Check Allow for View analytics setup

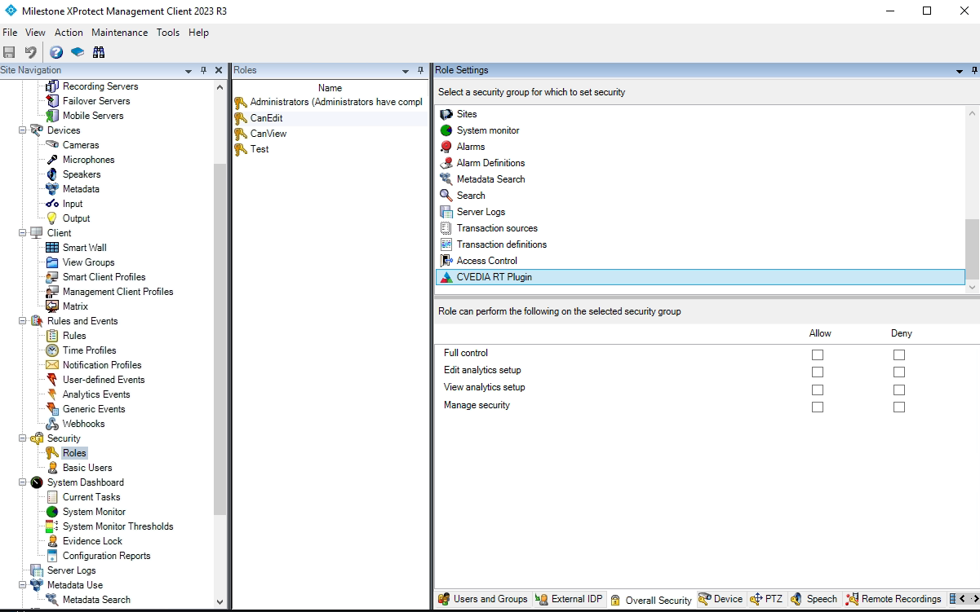tap(818, 390)
